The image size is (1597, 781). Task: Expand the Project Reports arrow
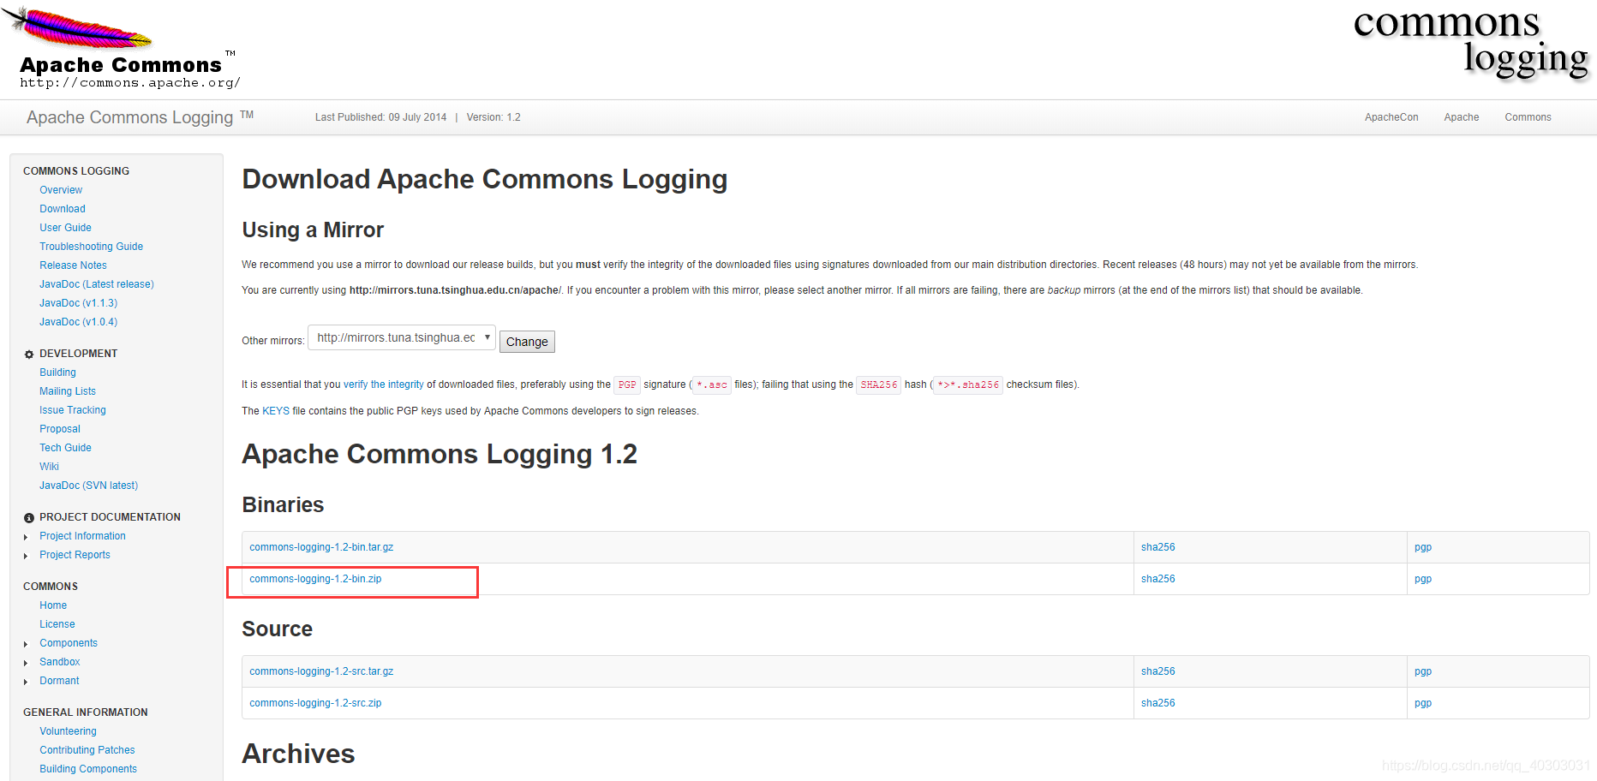pyautogui.click(x=26, y=556)
